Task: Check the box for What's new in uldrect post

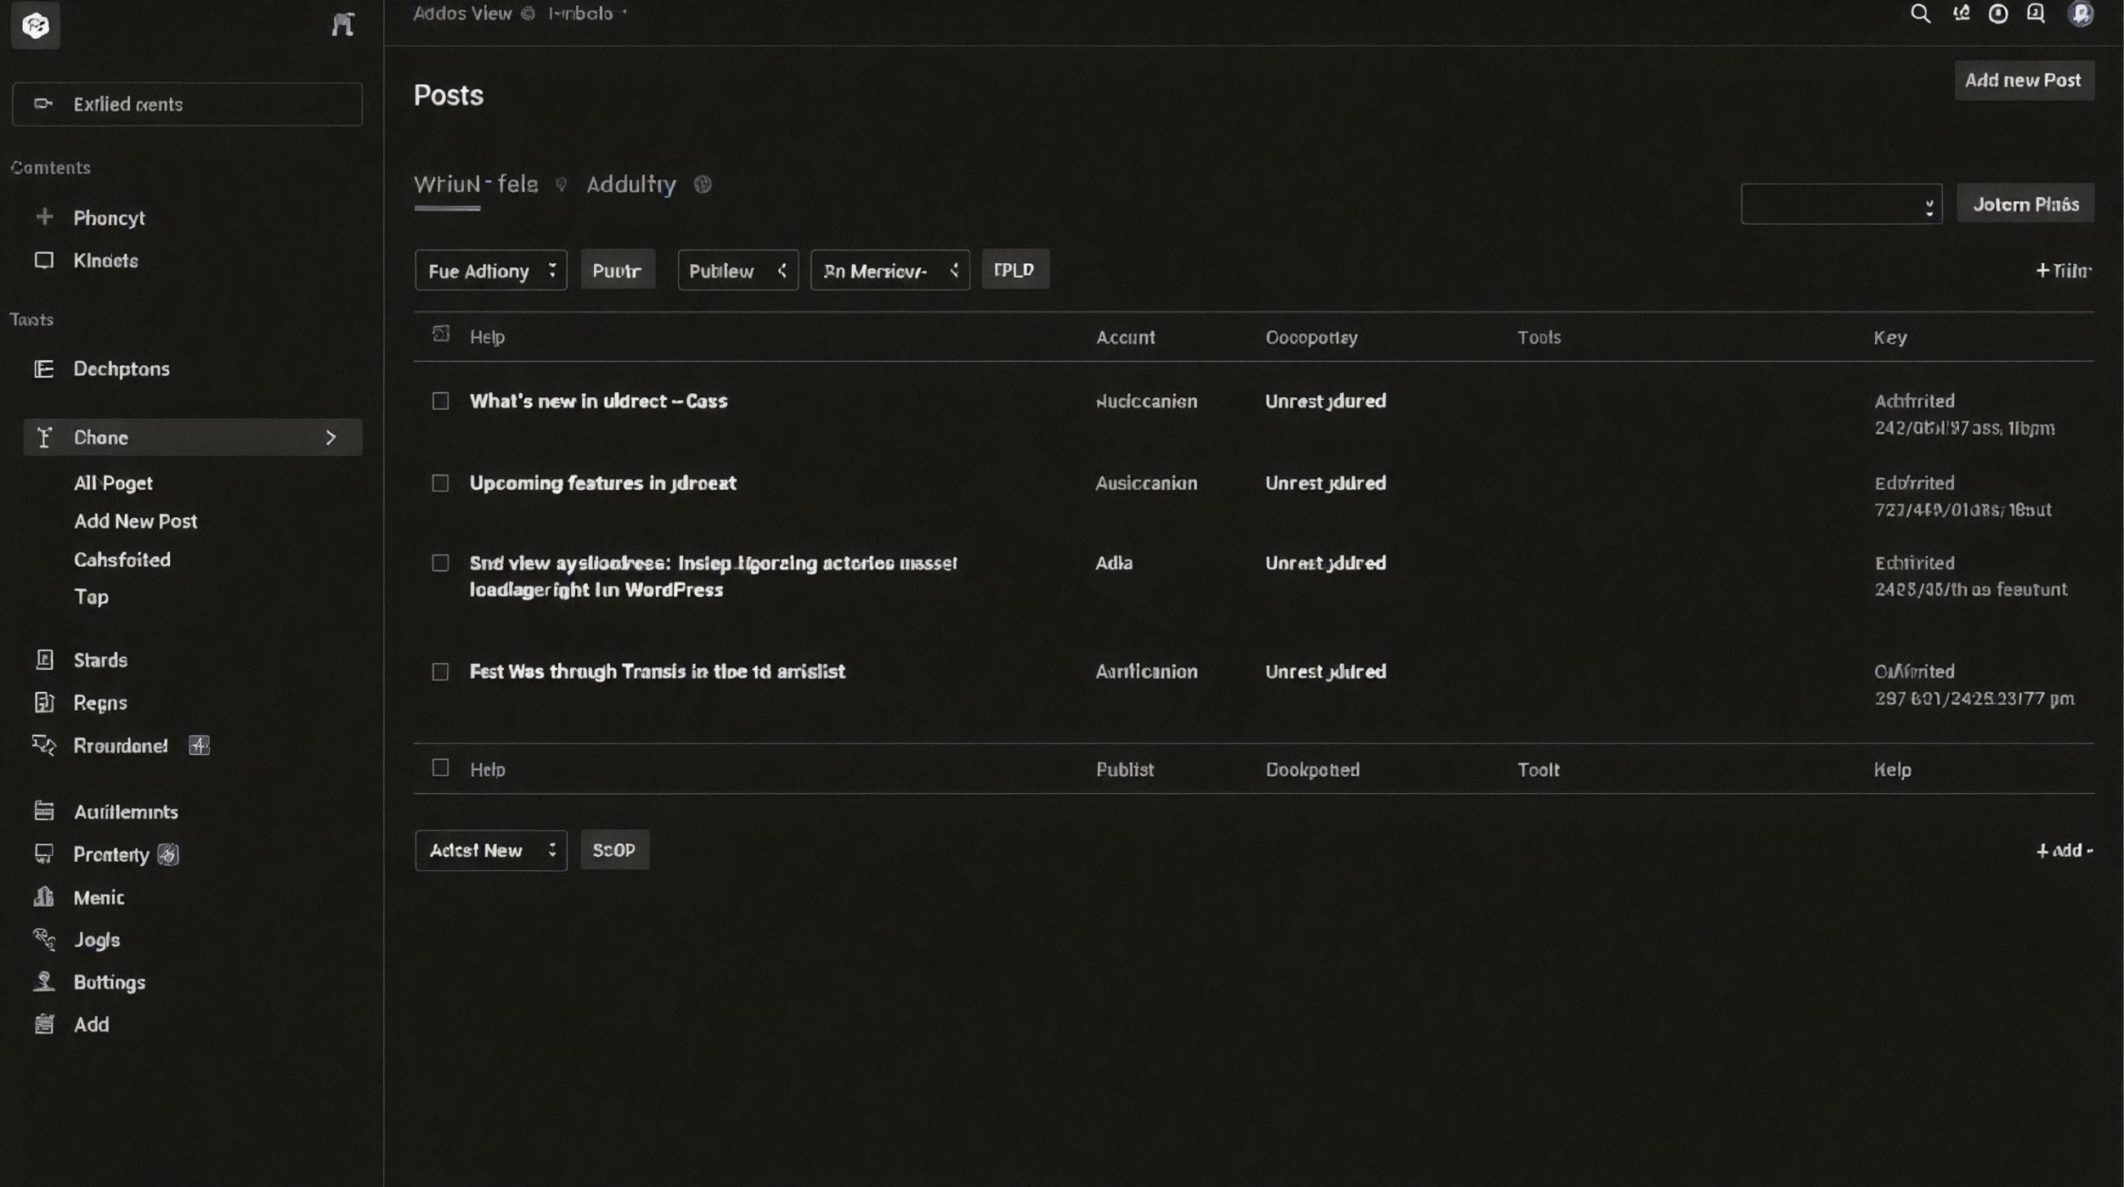Action: 440,401
